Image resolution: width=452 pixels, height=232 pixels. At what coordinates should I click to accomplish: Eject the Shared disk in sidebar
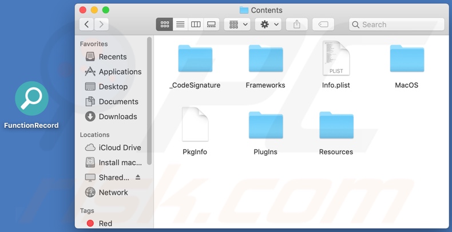click(x=138, y=178)
